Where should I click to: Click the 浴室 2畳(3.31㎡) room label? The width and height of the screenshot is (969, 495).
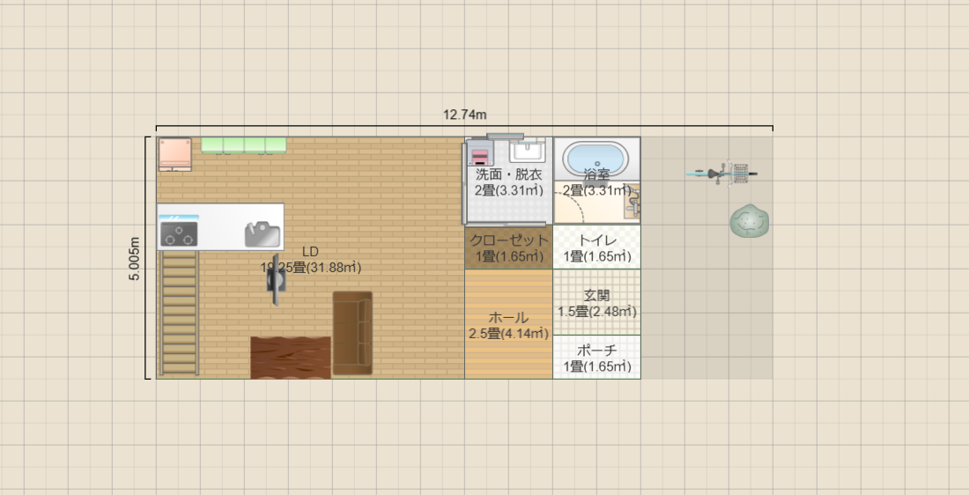point(597,183)
